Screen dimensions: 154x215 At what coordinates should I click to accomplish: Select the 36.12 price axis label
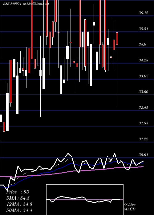point(144,13)
